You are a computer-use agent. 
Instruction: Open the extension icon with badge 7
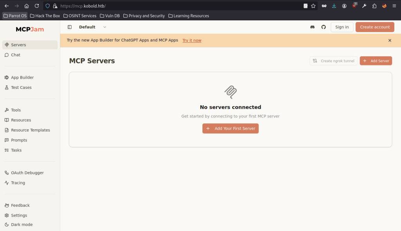[354, 5]
